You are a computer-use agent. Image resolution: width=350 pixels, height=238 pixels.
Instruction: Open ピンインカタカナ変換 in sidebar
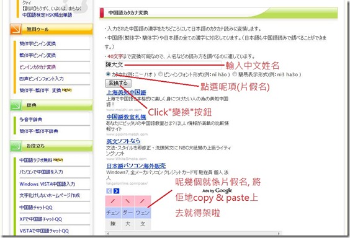37,67
